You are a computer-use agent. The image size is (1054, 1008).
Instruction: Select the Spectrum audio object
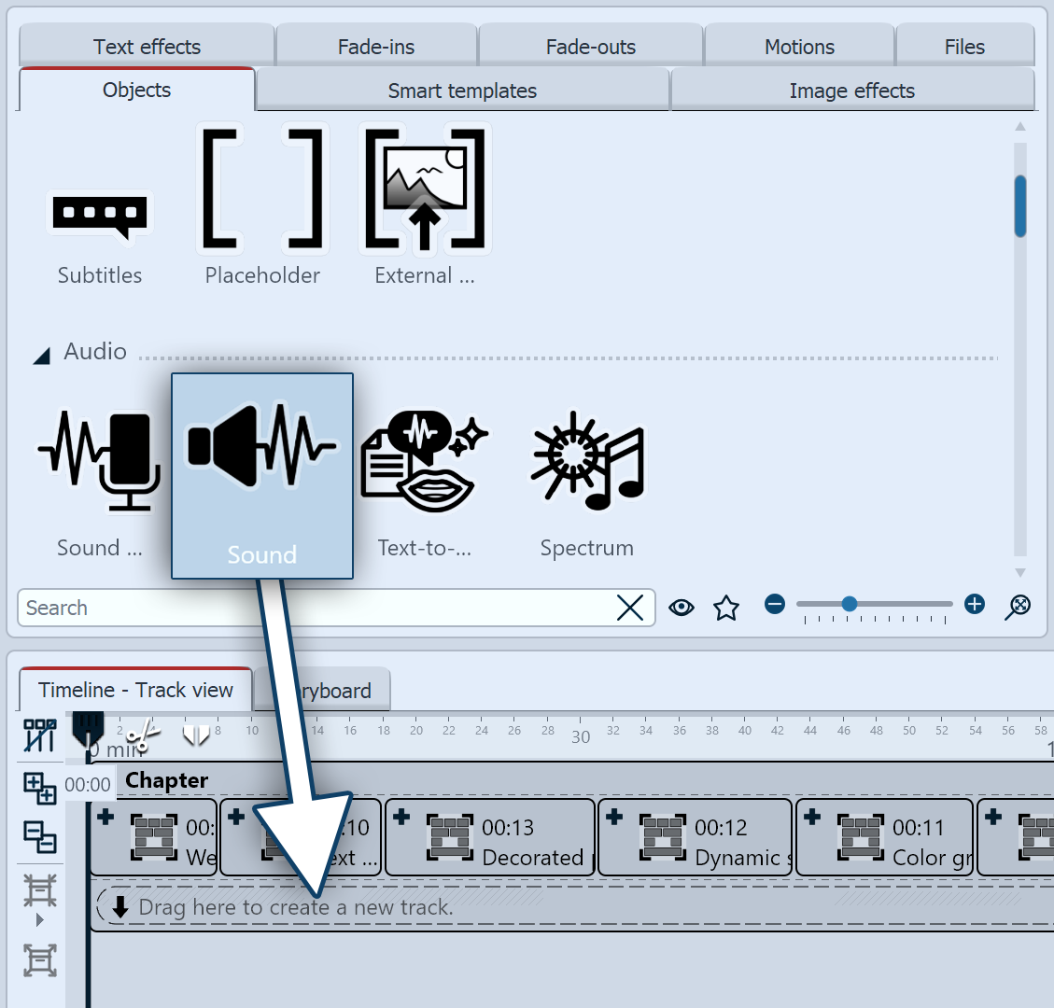point(587,461)
